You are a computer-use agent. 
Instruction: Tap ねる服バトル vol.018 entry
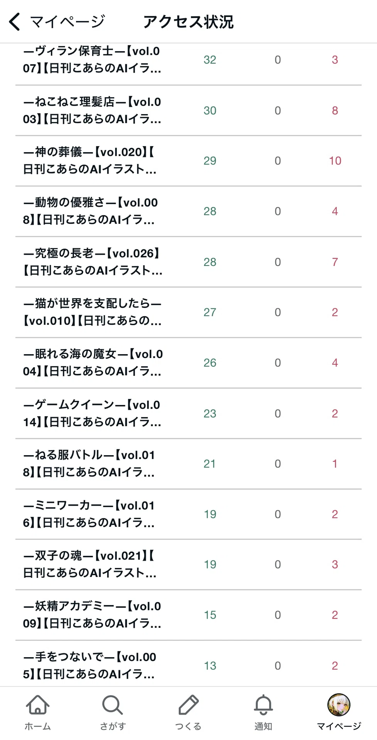pos(188,464)
